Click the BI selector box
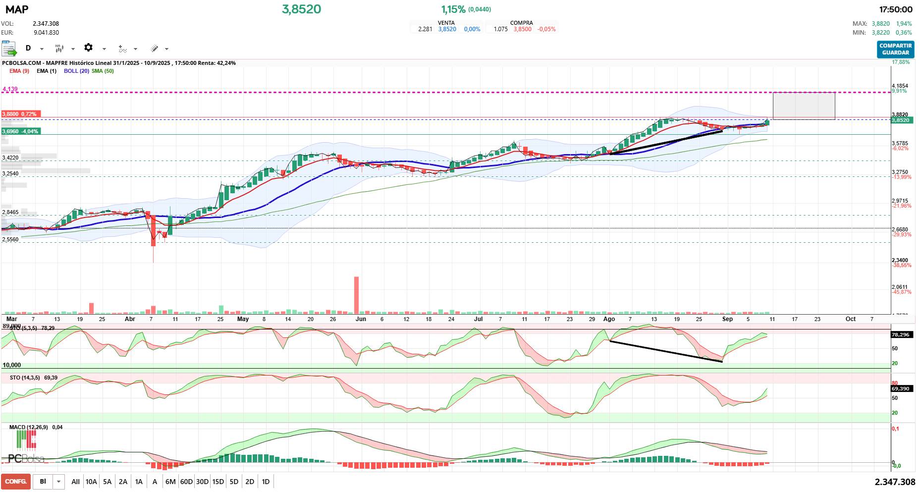This screenshot has width=922, height=492. (x=43, y=482)
